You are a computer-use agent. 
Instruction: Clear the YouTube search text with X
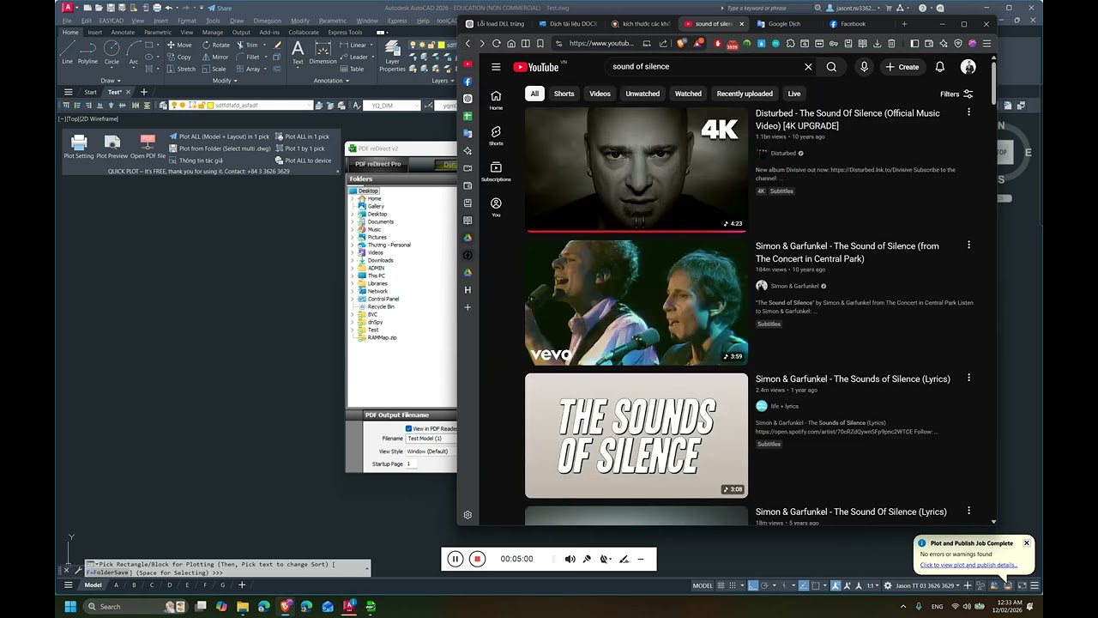click(808, 67)
